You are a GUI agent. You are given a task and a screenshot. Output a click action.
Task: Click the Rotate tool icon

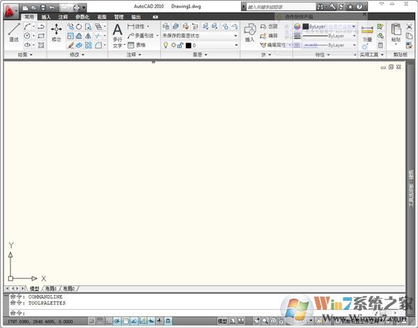(x=79, y=27)
